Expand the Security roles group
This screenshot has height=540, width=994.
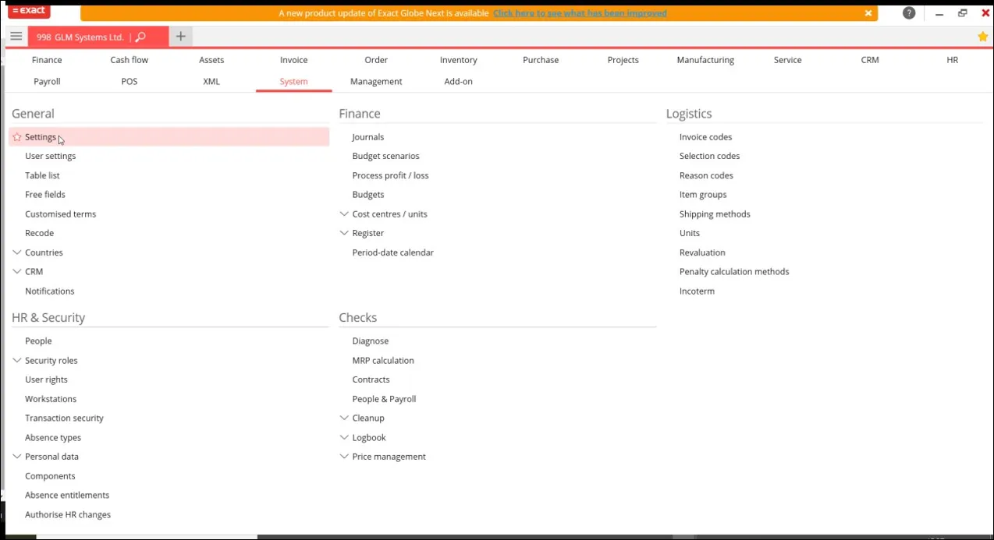tap(16, 360)
